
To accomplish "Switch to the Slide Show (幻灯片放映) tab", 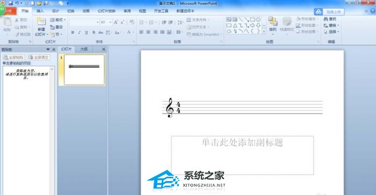I will coord(106,11).
